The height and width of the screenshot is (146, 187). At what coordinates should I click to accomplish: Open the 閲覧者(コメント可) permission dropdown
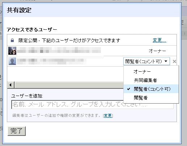click(146, 61)
